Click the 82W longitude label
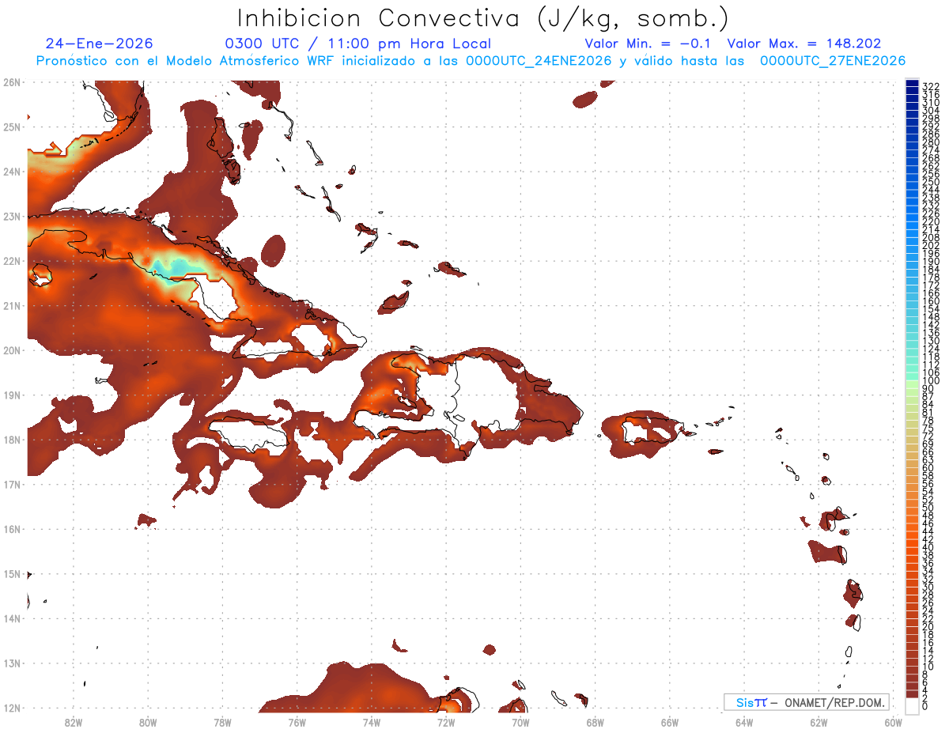The width and height of the screenshot is (949, 733). tap(74, 722)
